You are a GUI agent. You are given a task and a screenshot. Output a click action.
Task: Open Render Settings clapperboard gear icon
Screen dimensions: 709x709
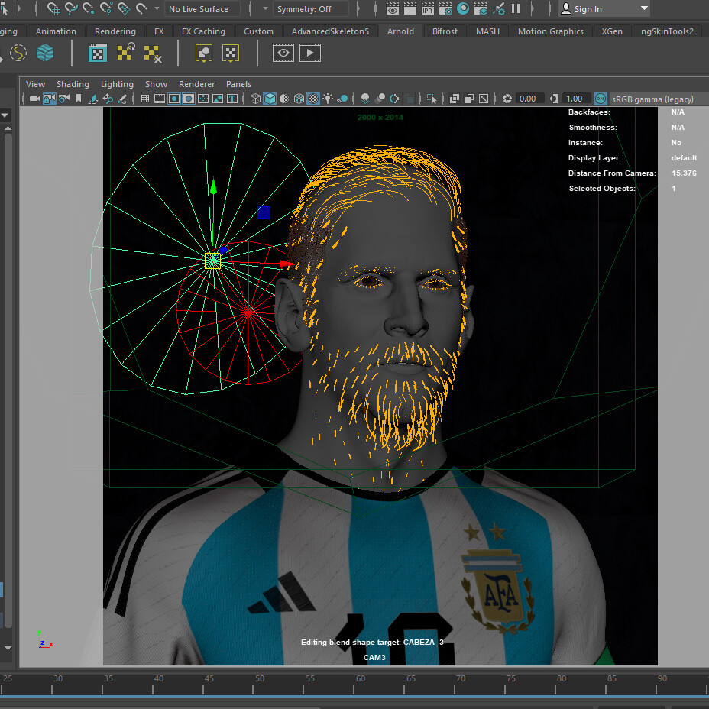[x=445, y=8]
